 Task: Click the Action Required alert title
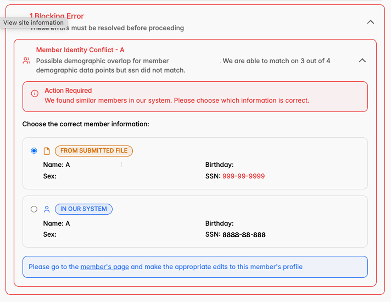pyautogui.click(x=68, y=91)
